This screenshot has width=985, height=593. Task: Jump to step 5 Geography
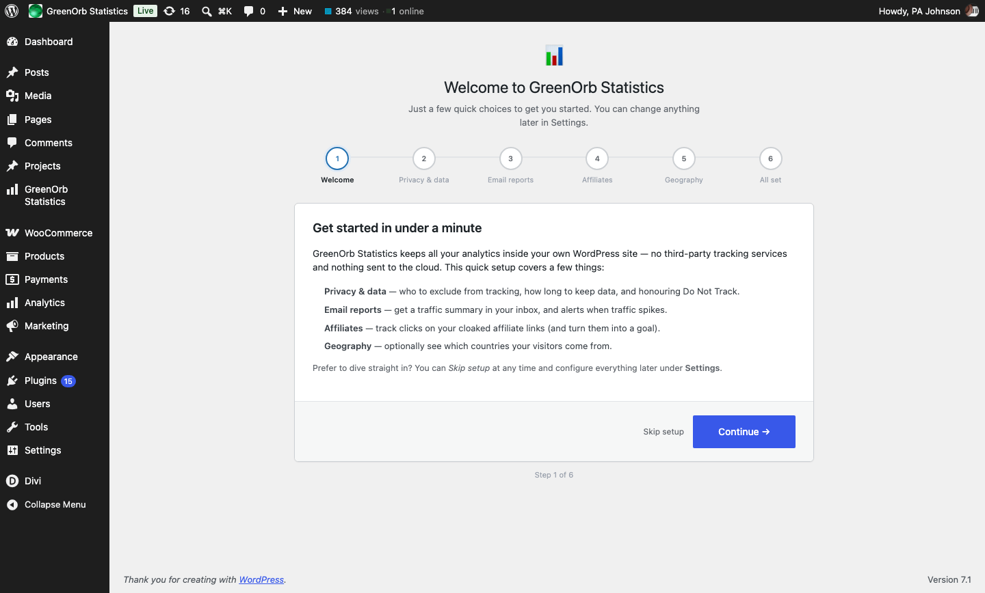coord(684,158)
